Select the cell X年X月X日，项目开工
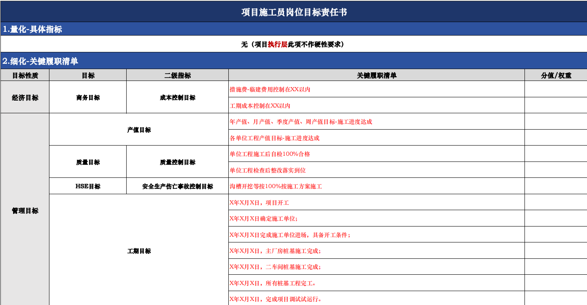This screenshot has height=305, width=587. [377, 202]
